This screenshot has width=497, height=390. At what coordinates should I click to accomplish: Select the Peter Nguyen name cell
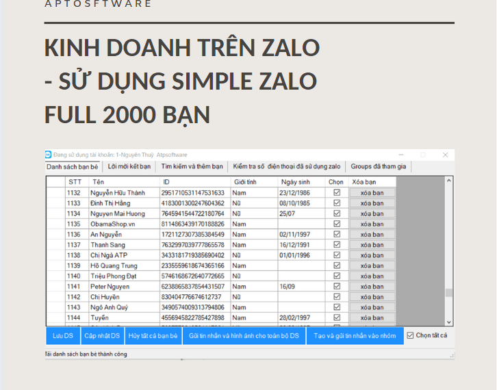pos(124,287)
